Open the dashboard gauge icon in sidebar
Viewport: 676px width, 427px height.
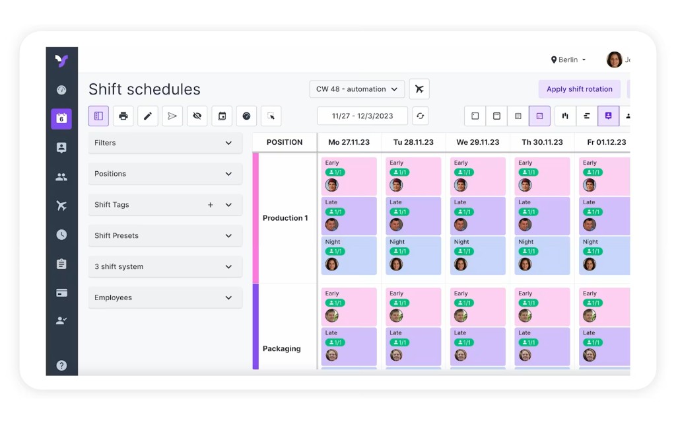tap(61, 90)
